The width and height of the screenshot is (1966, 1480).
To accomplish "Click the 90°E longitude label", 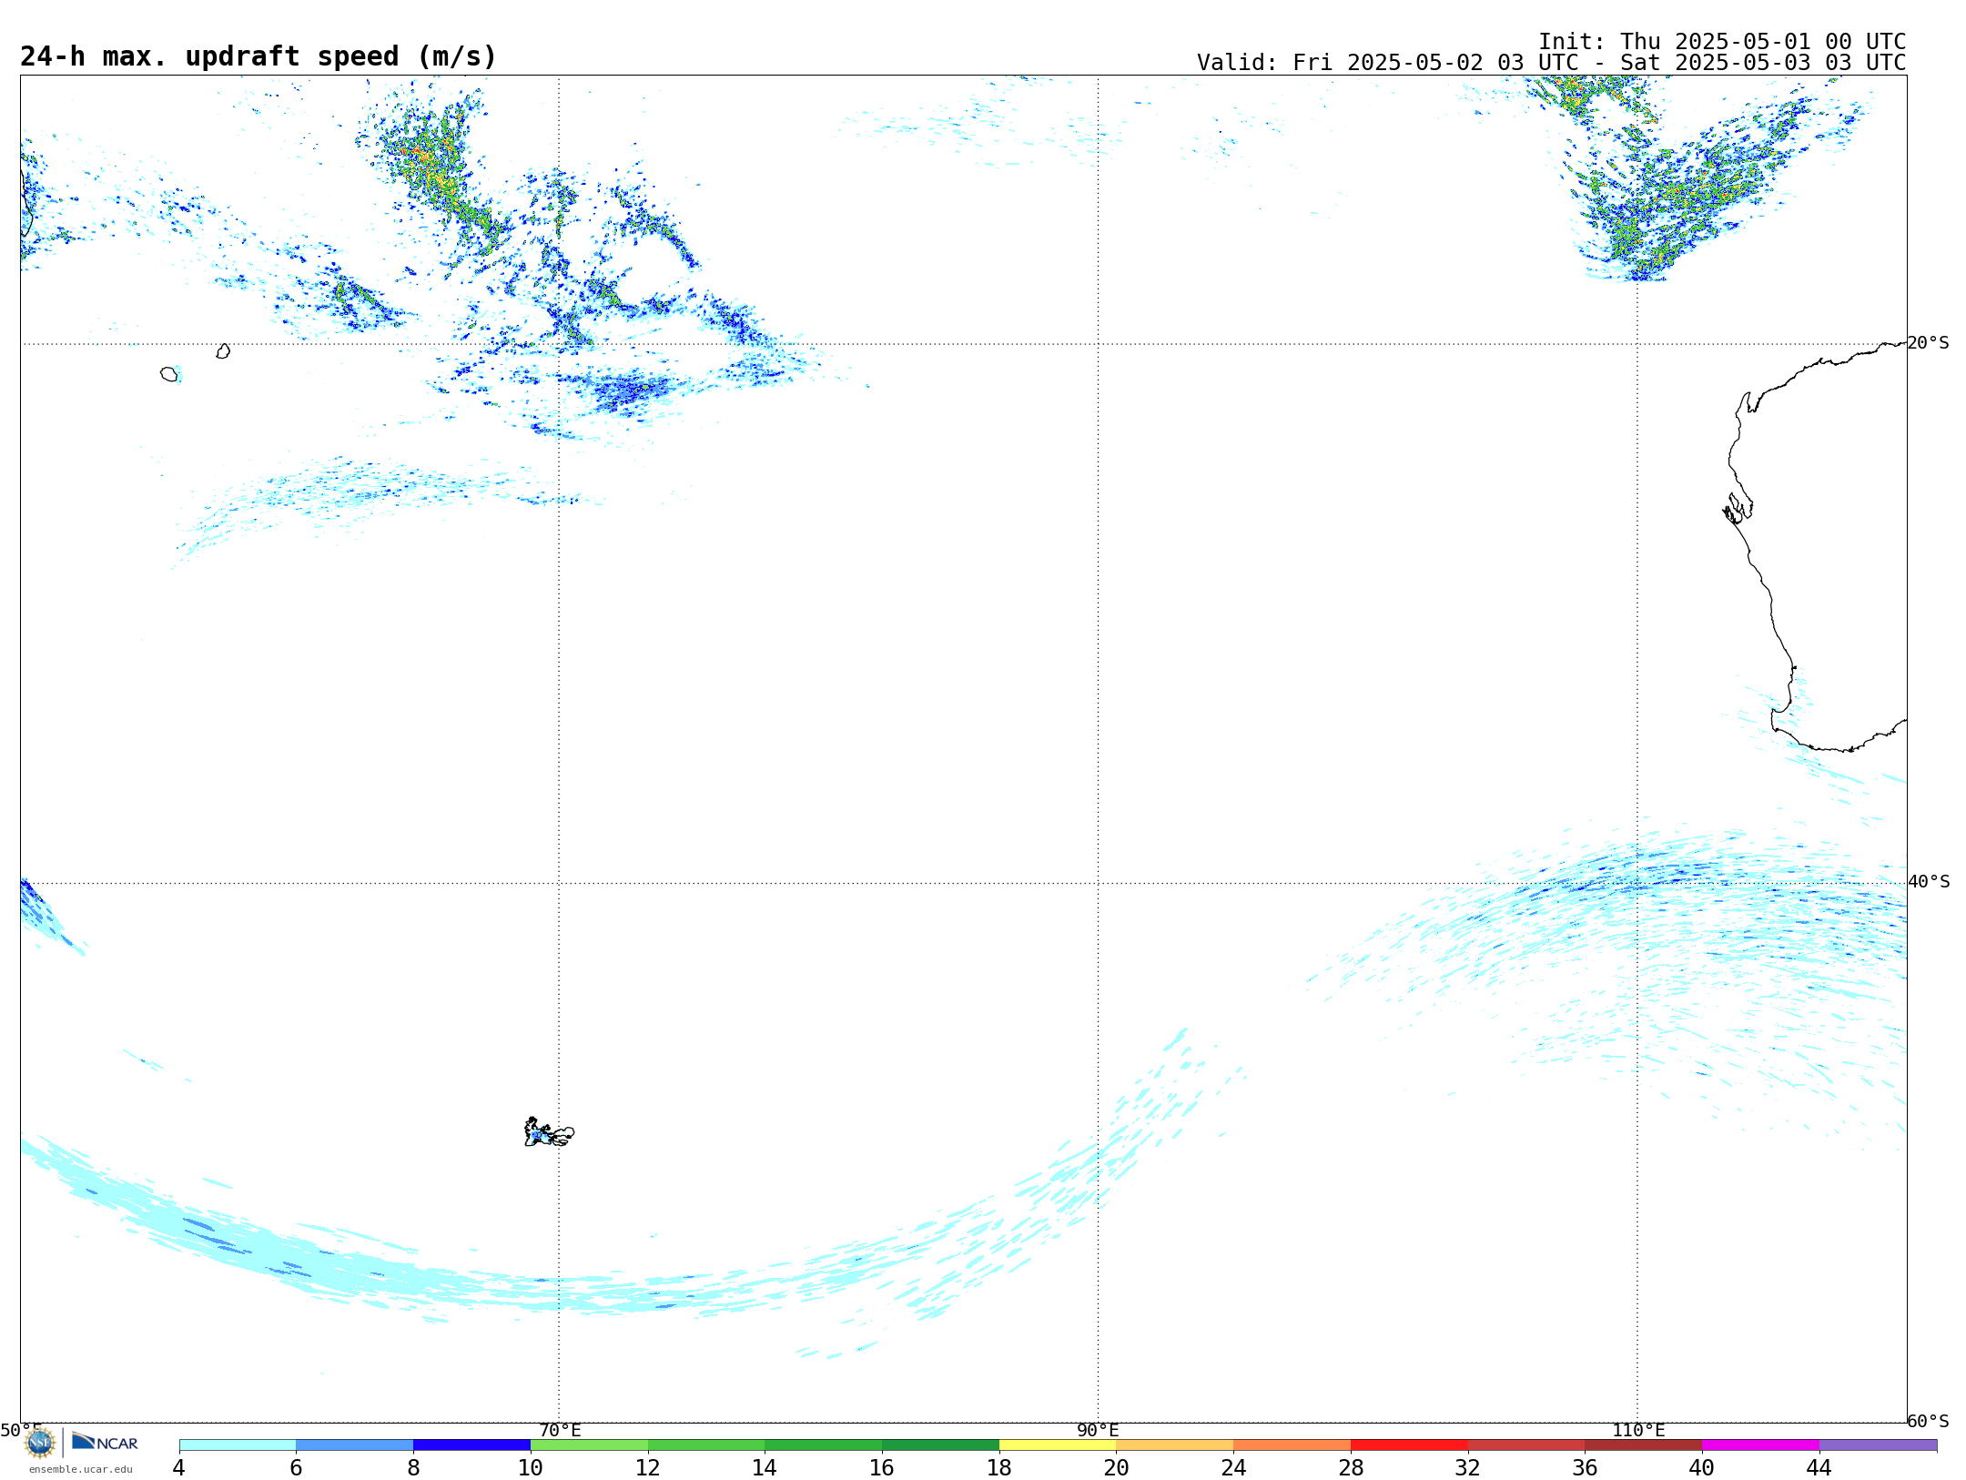I will click(x=1098, y=1431).
